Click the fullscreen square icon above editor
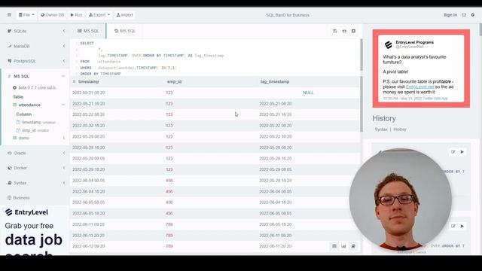The height and width of the screenshot is (271, 482). tap(353, 31)
